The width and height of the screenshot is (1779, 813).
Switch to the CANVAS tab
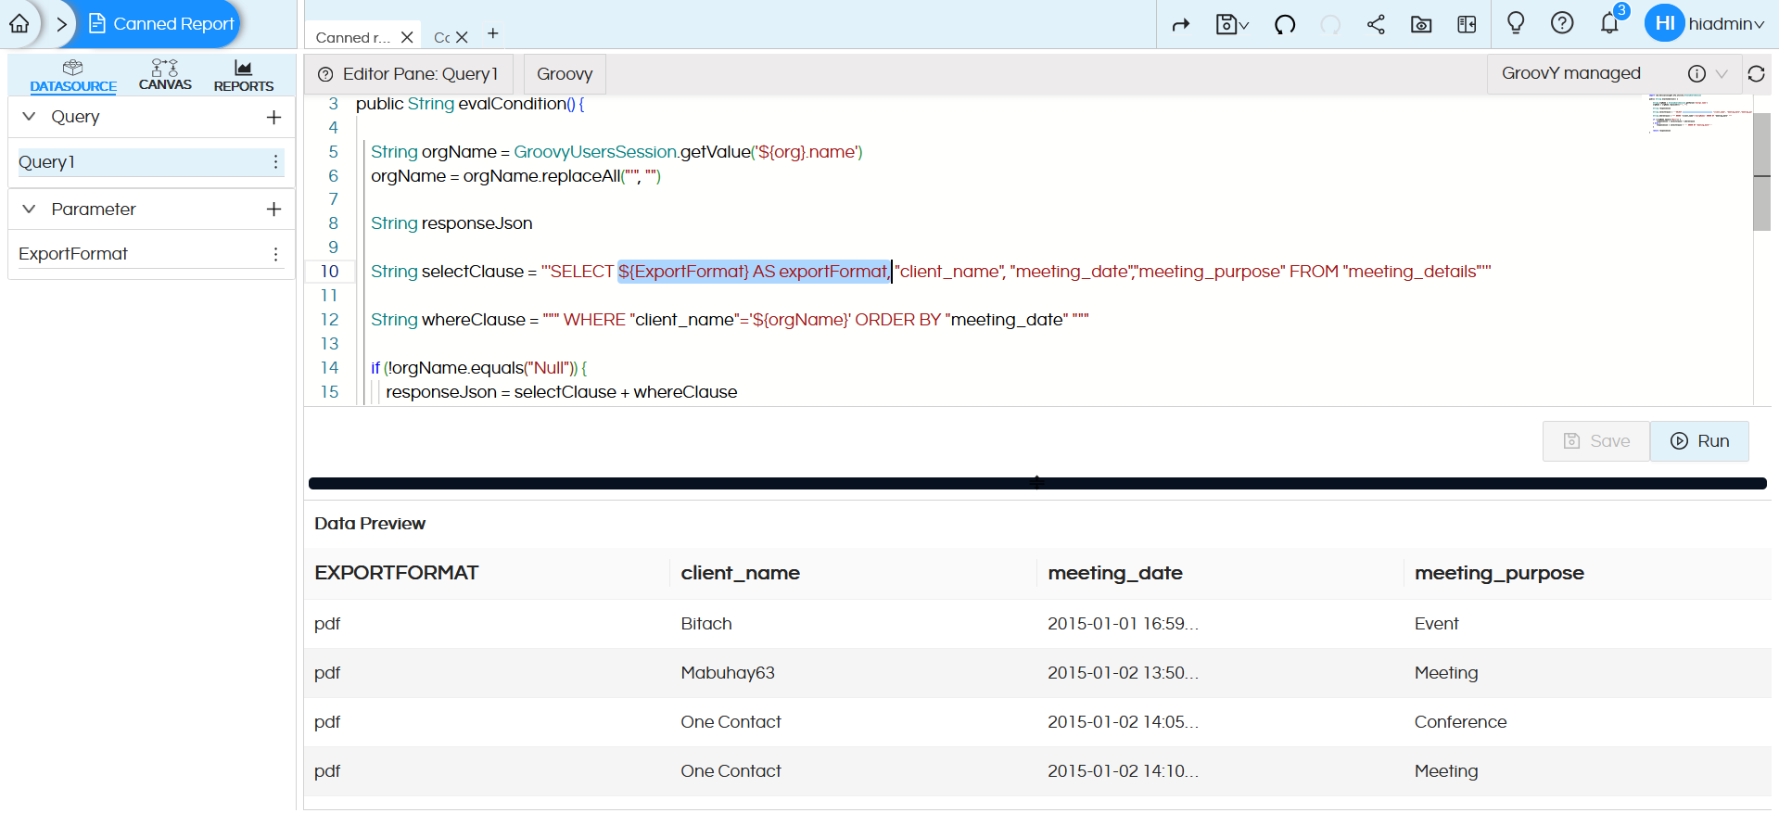(x=165, y=75)
